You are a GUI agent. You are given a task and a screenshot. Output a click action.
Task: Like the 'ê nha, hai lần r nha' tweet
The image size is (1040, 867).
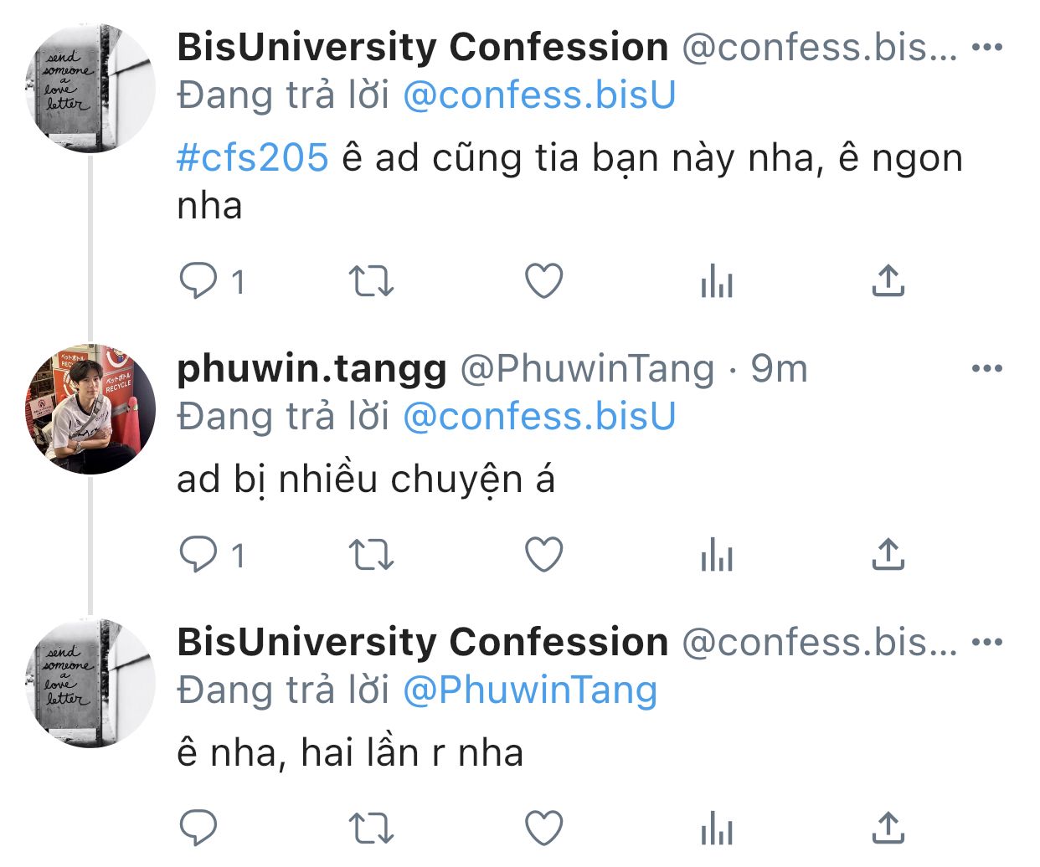coord(543,829)
